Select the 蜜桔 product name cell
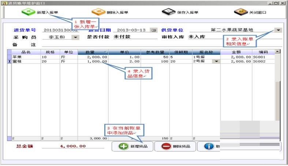Screen dimensions: 288x166 pos(26,61)
